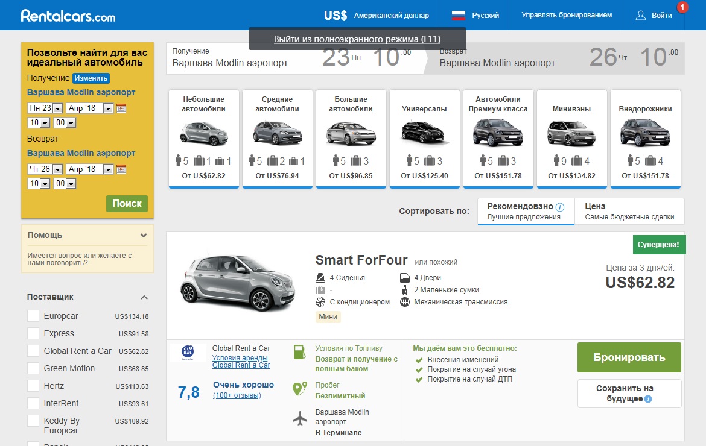Select the Средние автомобили category
Viewport: 706px width, 446px height.
(x=278, y=139)
